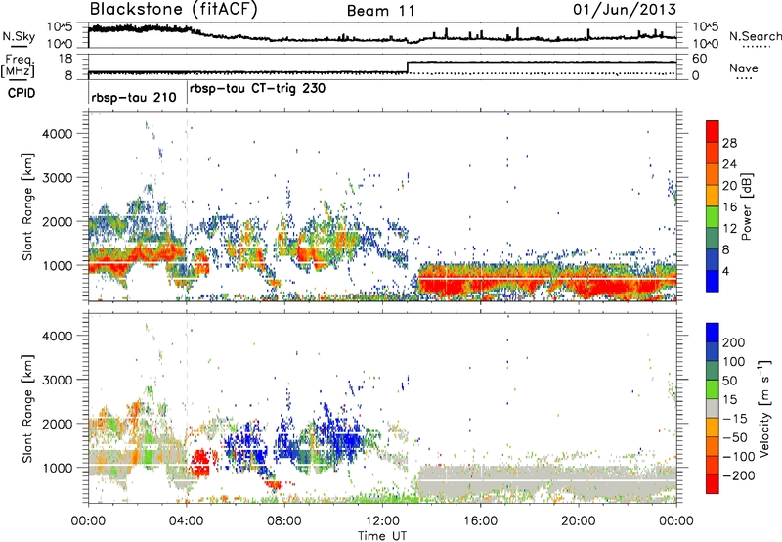Click the 'Blackstone (fitACF)' title
Viewport: 782px width, 542px height.
[173, 10]
